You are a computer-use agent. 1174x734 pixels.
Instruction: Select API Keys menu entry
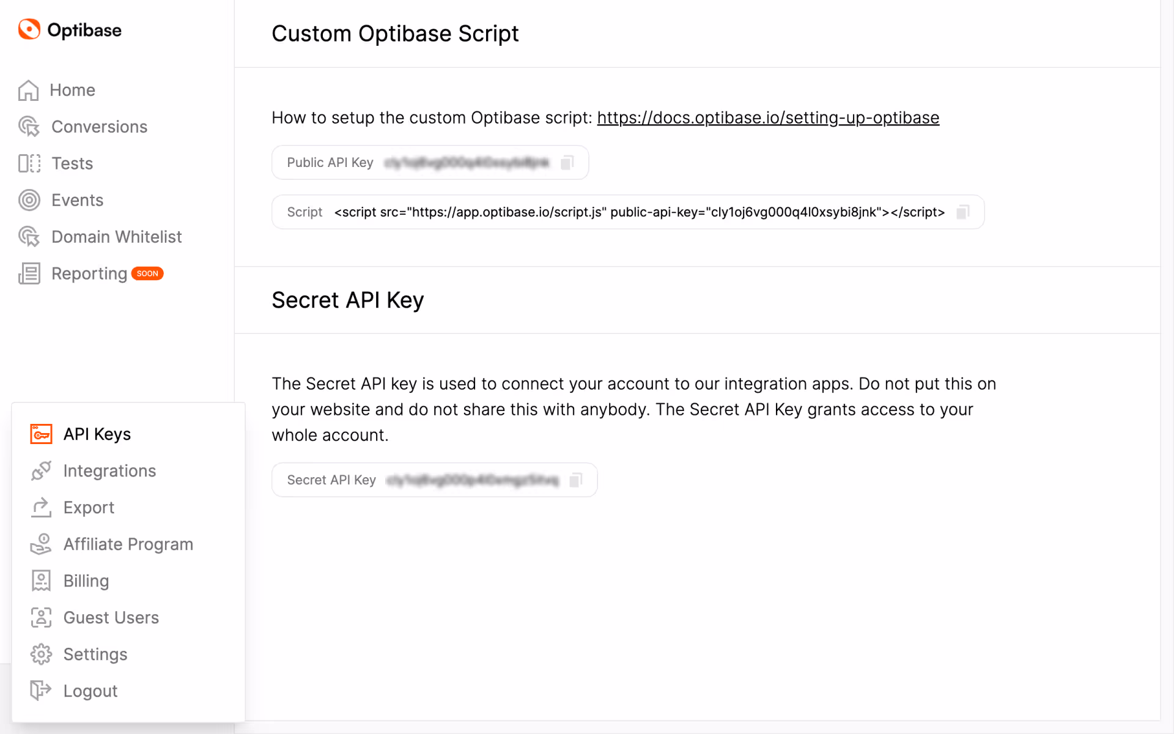coord(97,434)
